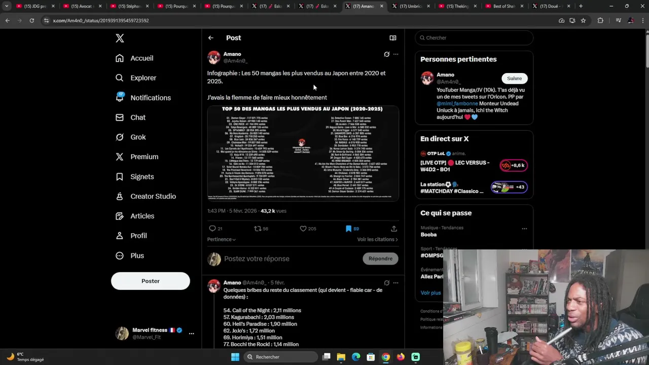
Task: Switch to the (15) Avocat tab
Action: pos(81,6)
